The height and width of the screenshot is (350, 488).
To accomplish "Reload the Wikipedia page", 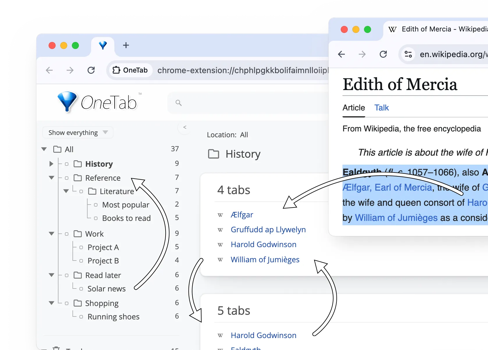I will (383, 54).
